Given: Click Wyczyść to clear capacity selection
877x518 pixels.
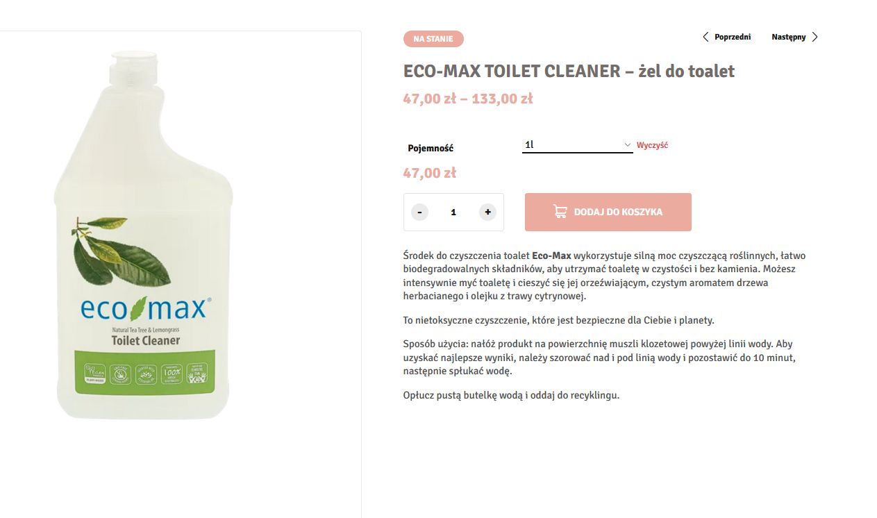Looking at the screenshot, I should pyautogui.click(x=652, y=145).
